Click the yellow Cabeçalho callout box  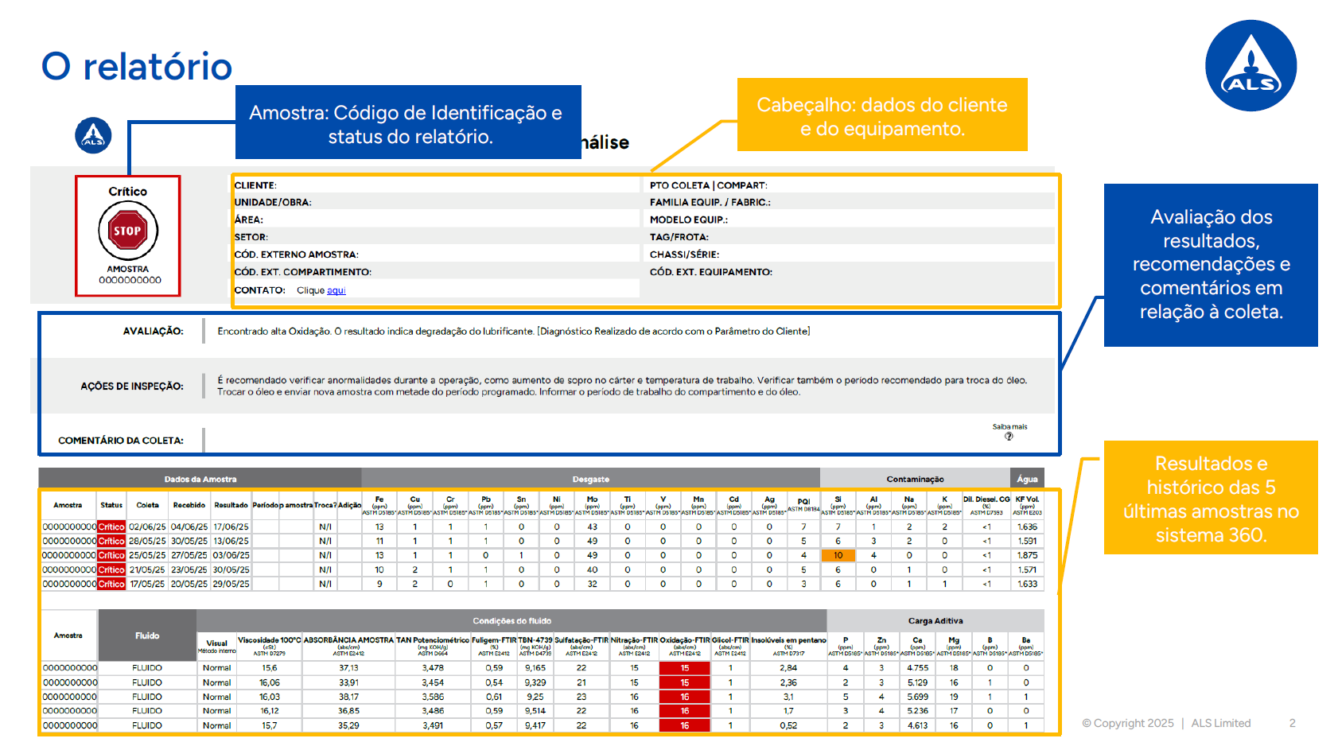pyautogui.click(x=881, y=116)
